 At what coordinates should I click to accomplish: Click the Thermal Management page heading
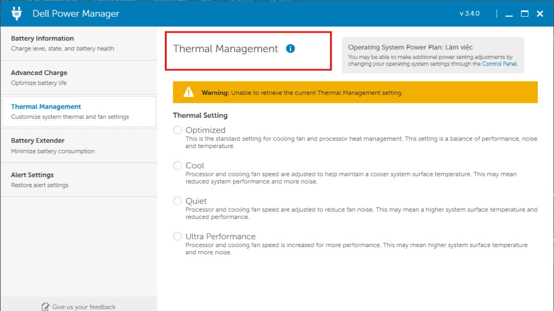tap(226, 49)
